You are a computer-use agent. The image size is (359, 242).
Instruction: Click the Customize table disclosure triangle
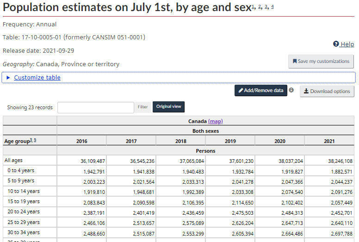(8, 78)
